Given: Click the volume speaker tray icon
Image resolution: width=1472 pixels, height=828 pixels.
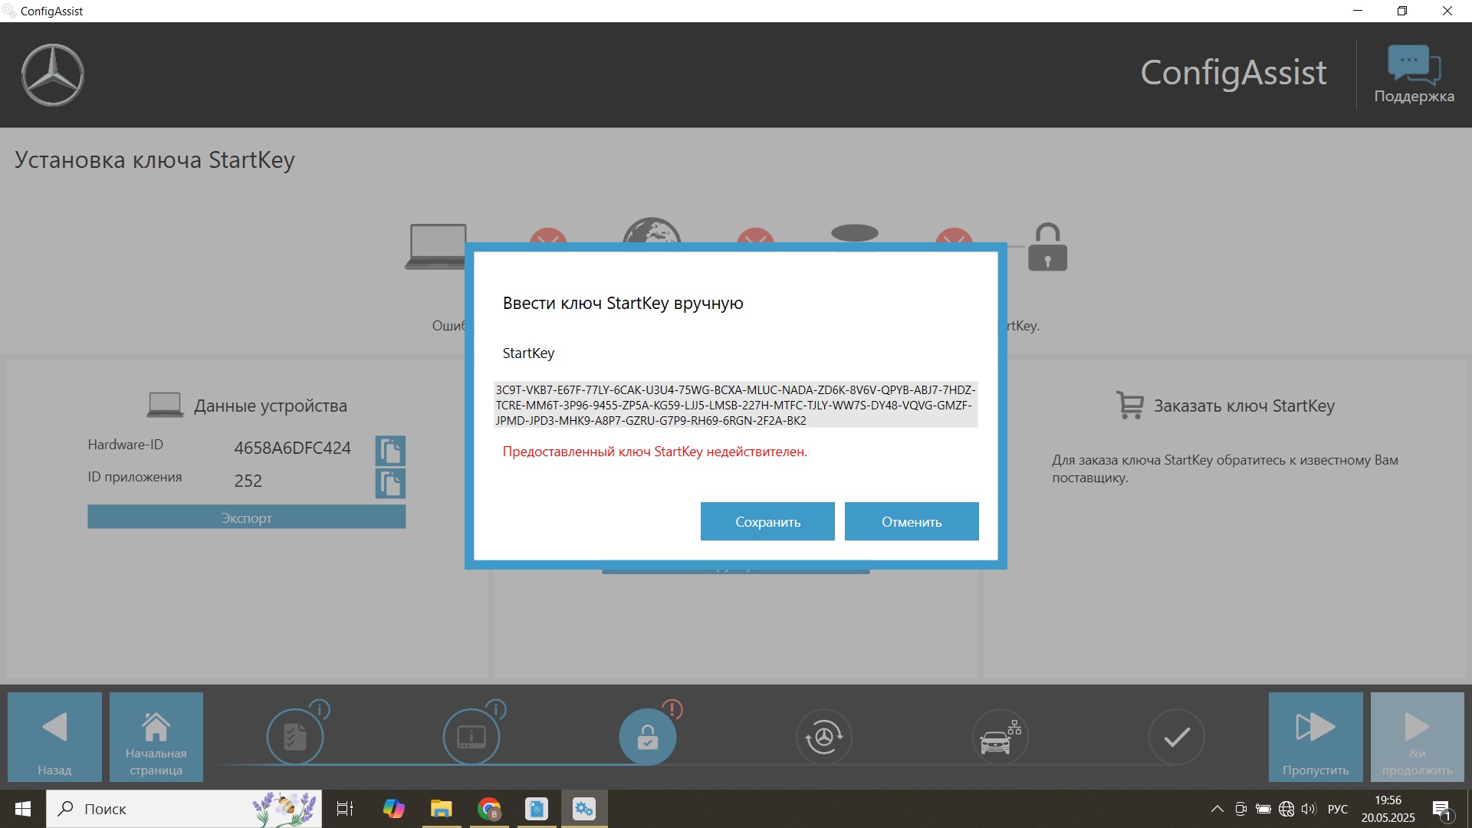Looking at the screenshot, I should pos(1308,809).
